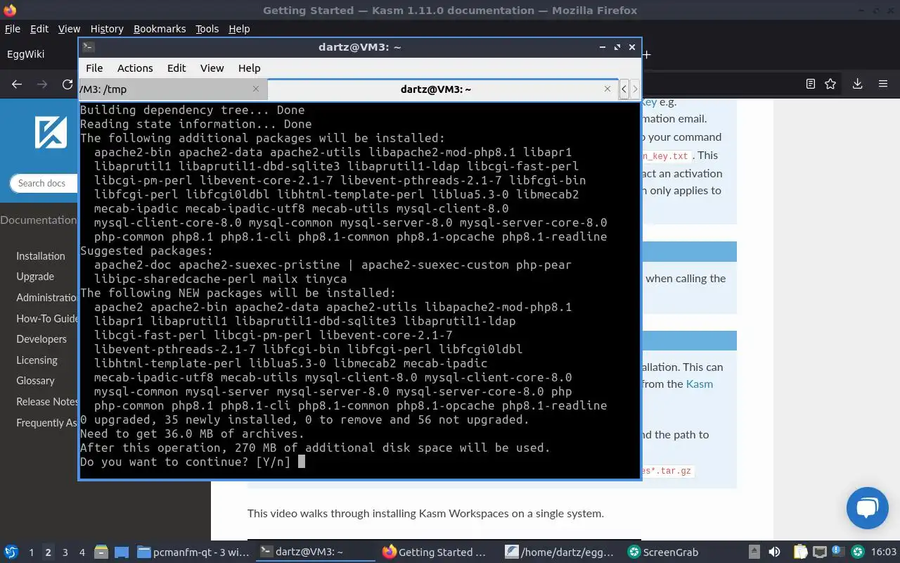Click the update notifier tray icon
900x563 pixels.
(838, 552)
